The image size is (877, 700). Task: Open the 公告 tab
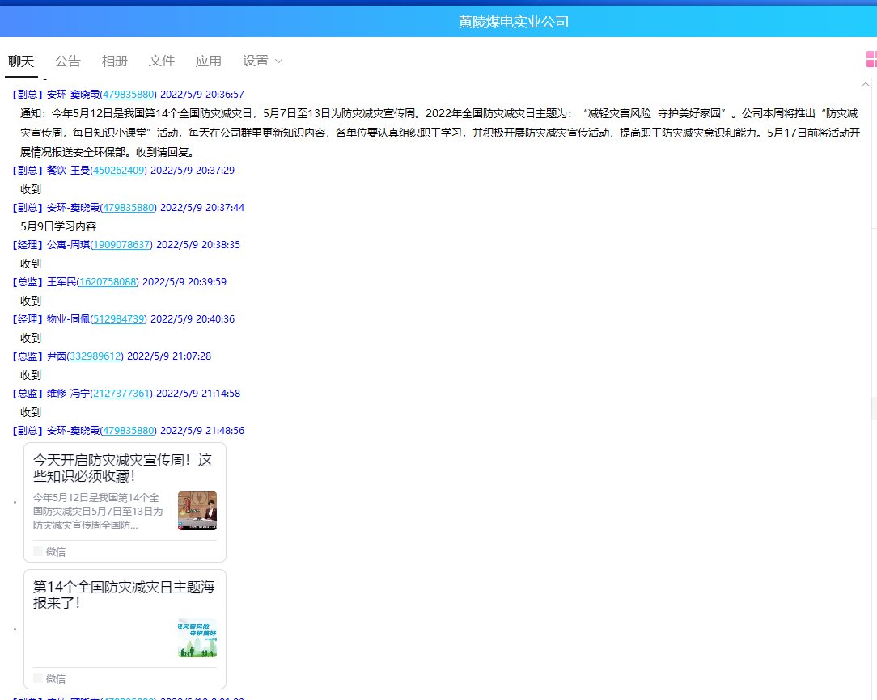(68, 61)
